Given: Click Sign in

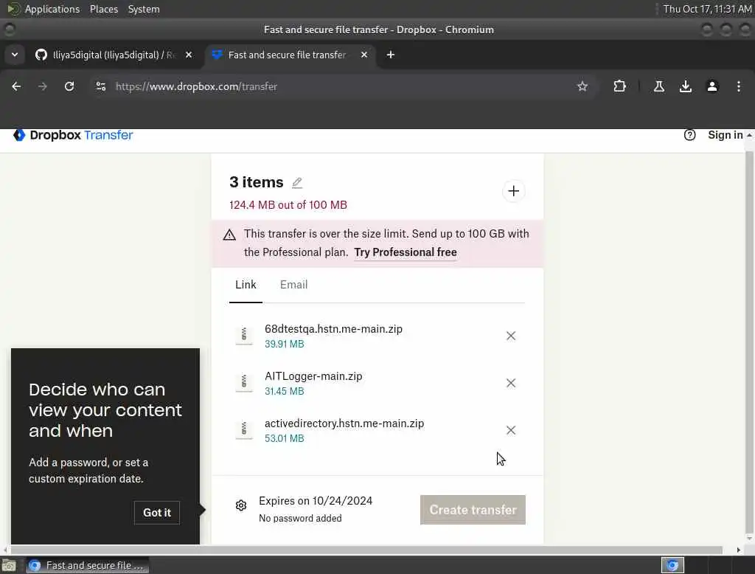Looking at the screenshot, I should [726, 136].
